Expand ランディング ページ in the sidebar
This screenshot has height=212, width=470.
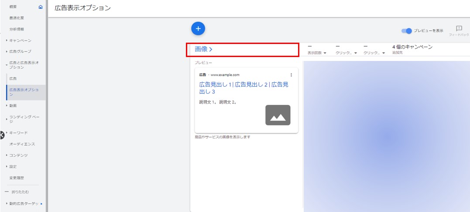[7, 119]
